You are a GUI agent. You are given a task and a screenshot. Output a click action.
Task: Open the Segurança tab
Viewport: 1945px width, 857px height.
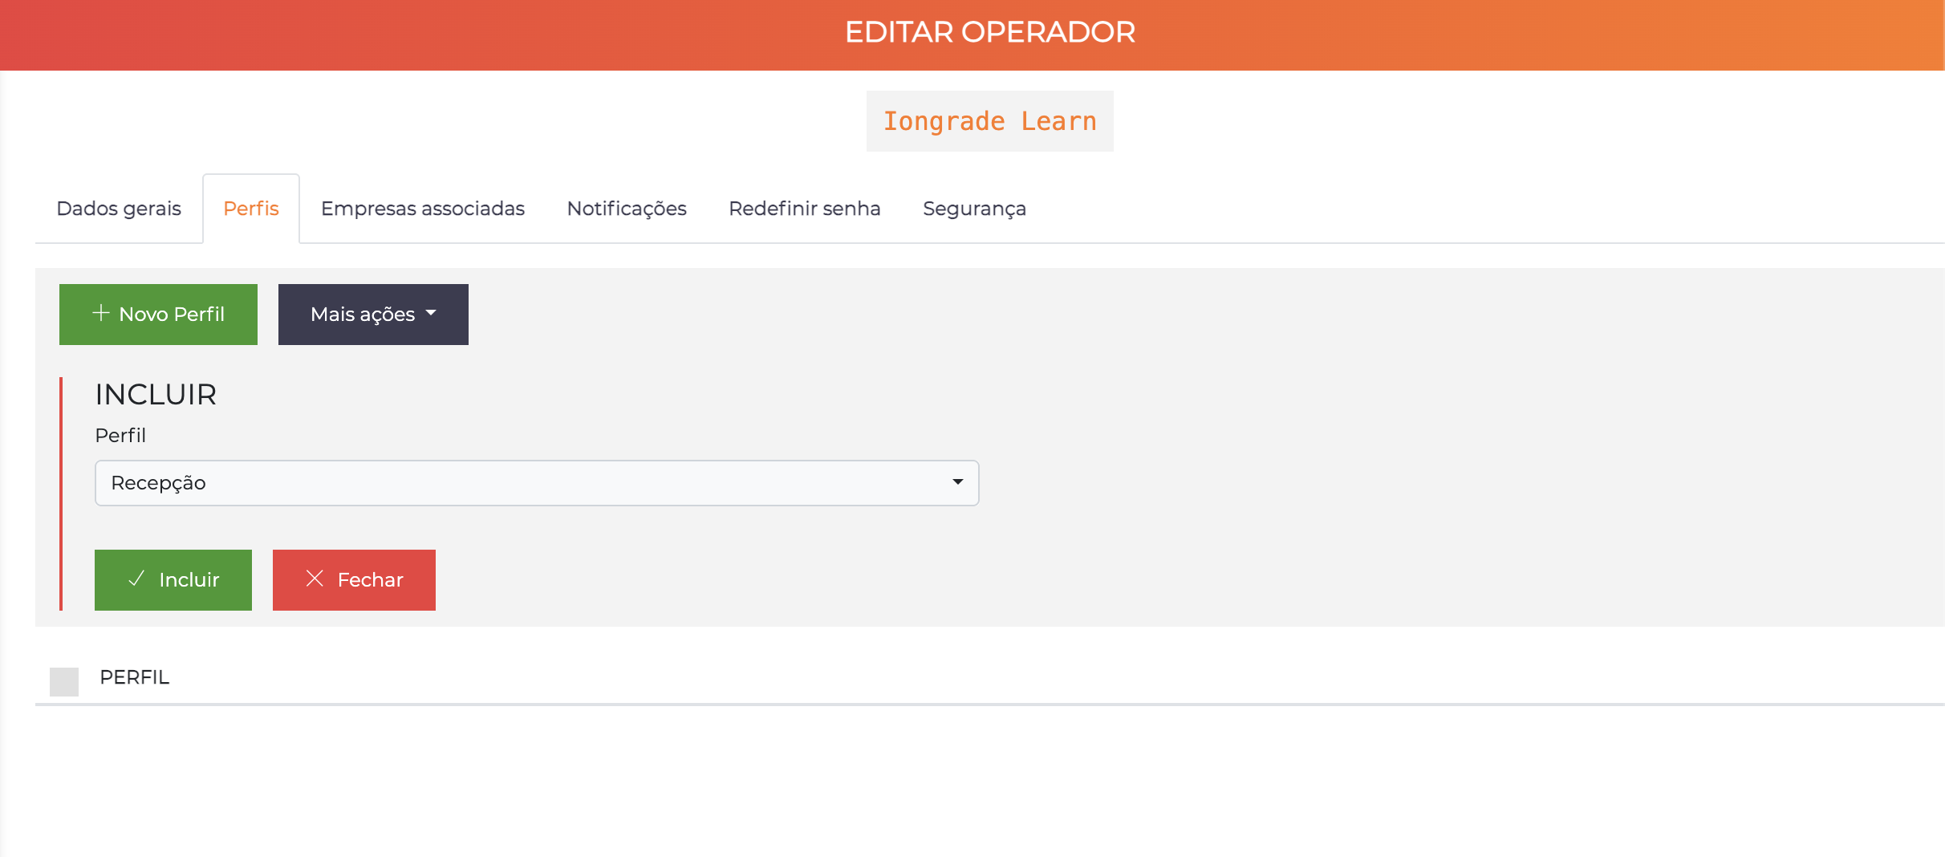pos(974,208)
